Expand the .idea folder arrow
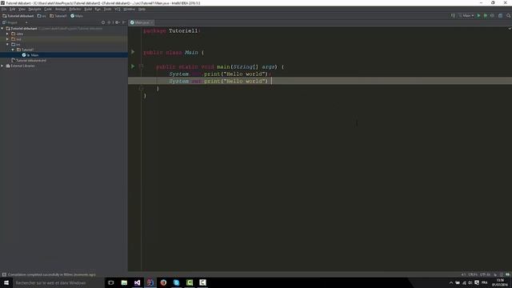 7,34
